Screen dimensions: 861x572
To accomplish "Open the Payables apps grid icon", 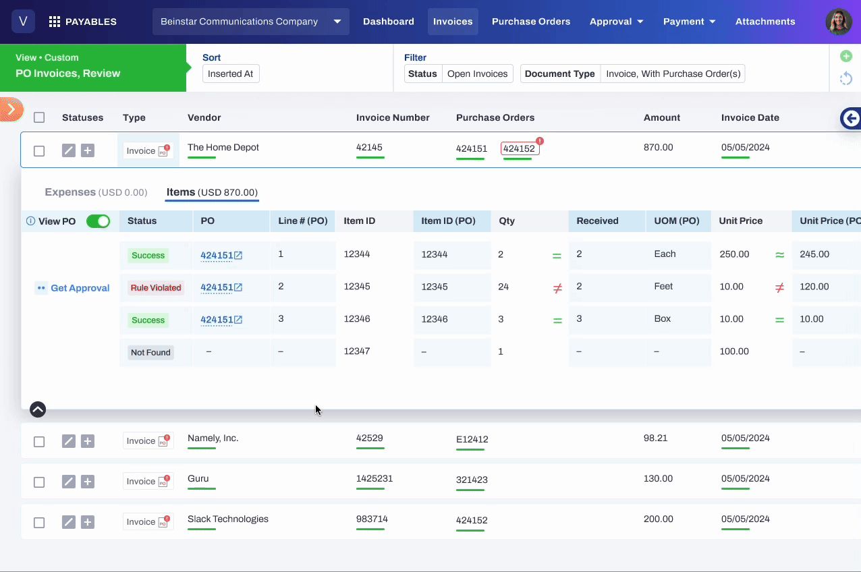I will [55, 22].
